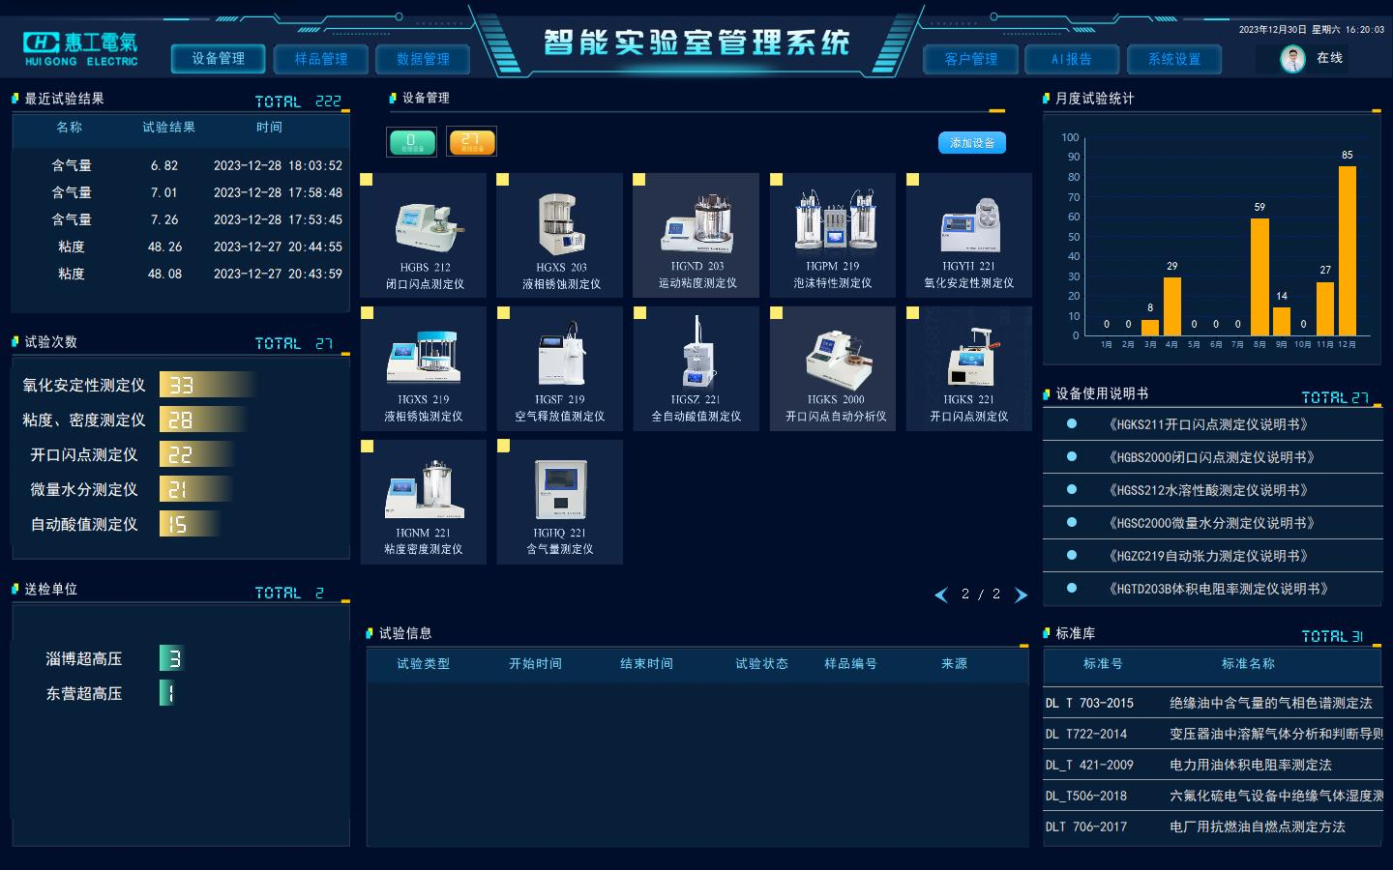Open the HGHQ 221 含气量测定仪 device
1393x870 pixels.
tap(560, 491)
